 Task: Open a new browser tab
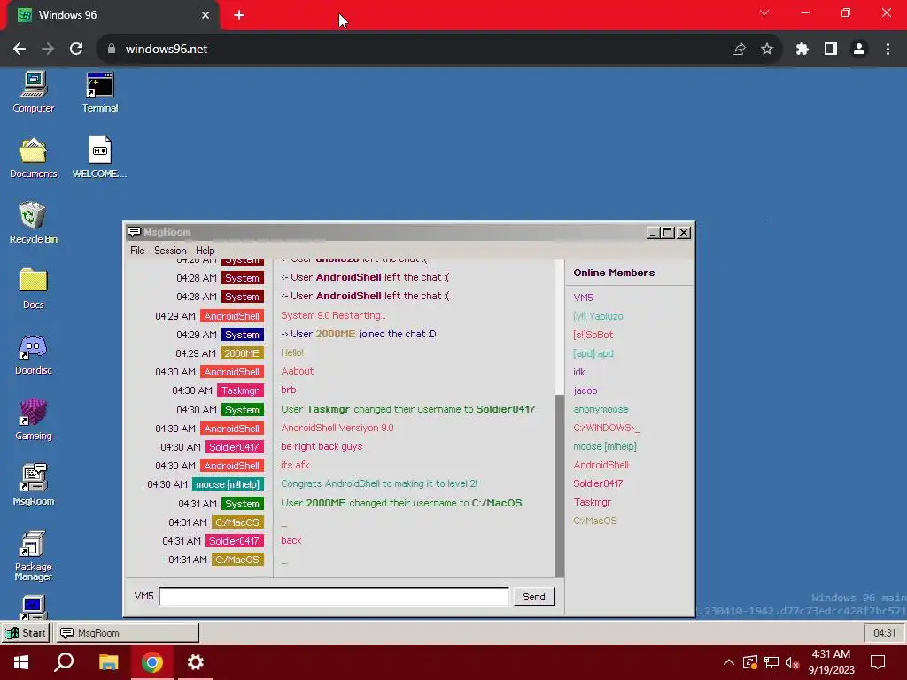[x=239, y=15]
